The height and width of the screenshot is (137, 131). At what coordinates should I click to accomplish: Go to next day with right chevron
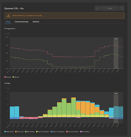coord(122,8)
